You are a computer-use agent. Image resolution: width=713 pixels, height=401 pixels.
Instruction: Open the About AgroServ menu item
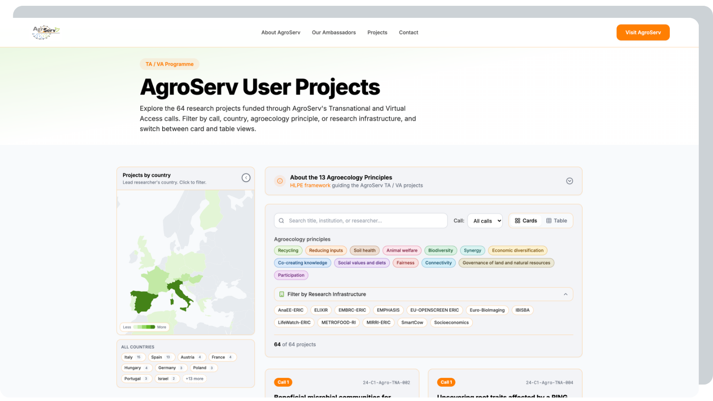click(x=281, y=32)
